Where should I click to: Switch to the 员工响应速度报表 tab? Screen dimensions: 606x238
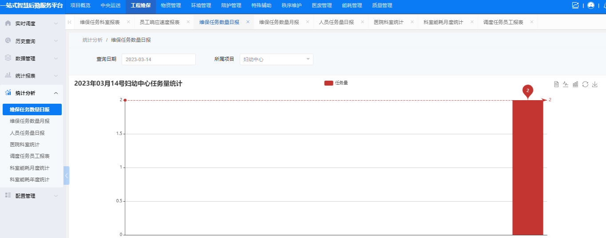point(159,22)
